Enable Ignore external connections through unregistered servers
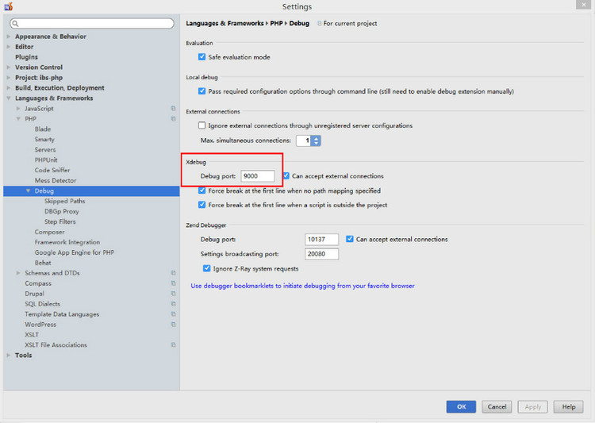595x423 pixels. click(x=202, y=125)
